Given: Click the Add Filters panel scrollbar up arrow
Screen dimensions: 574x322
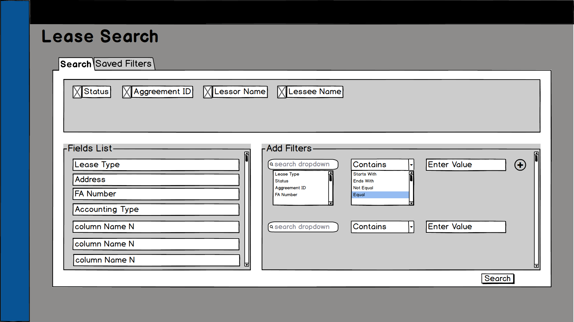Looking at the screenshot, I should 536,153.
